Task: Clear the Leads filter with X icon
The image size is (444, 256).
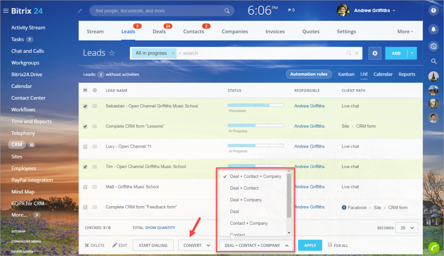Action: 357,53
